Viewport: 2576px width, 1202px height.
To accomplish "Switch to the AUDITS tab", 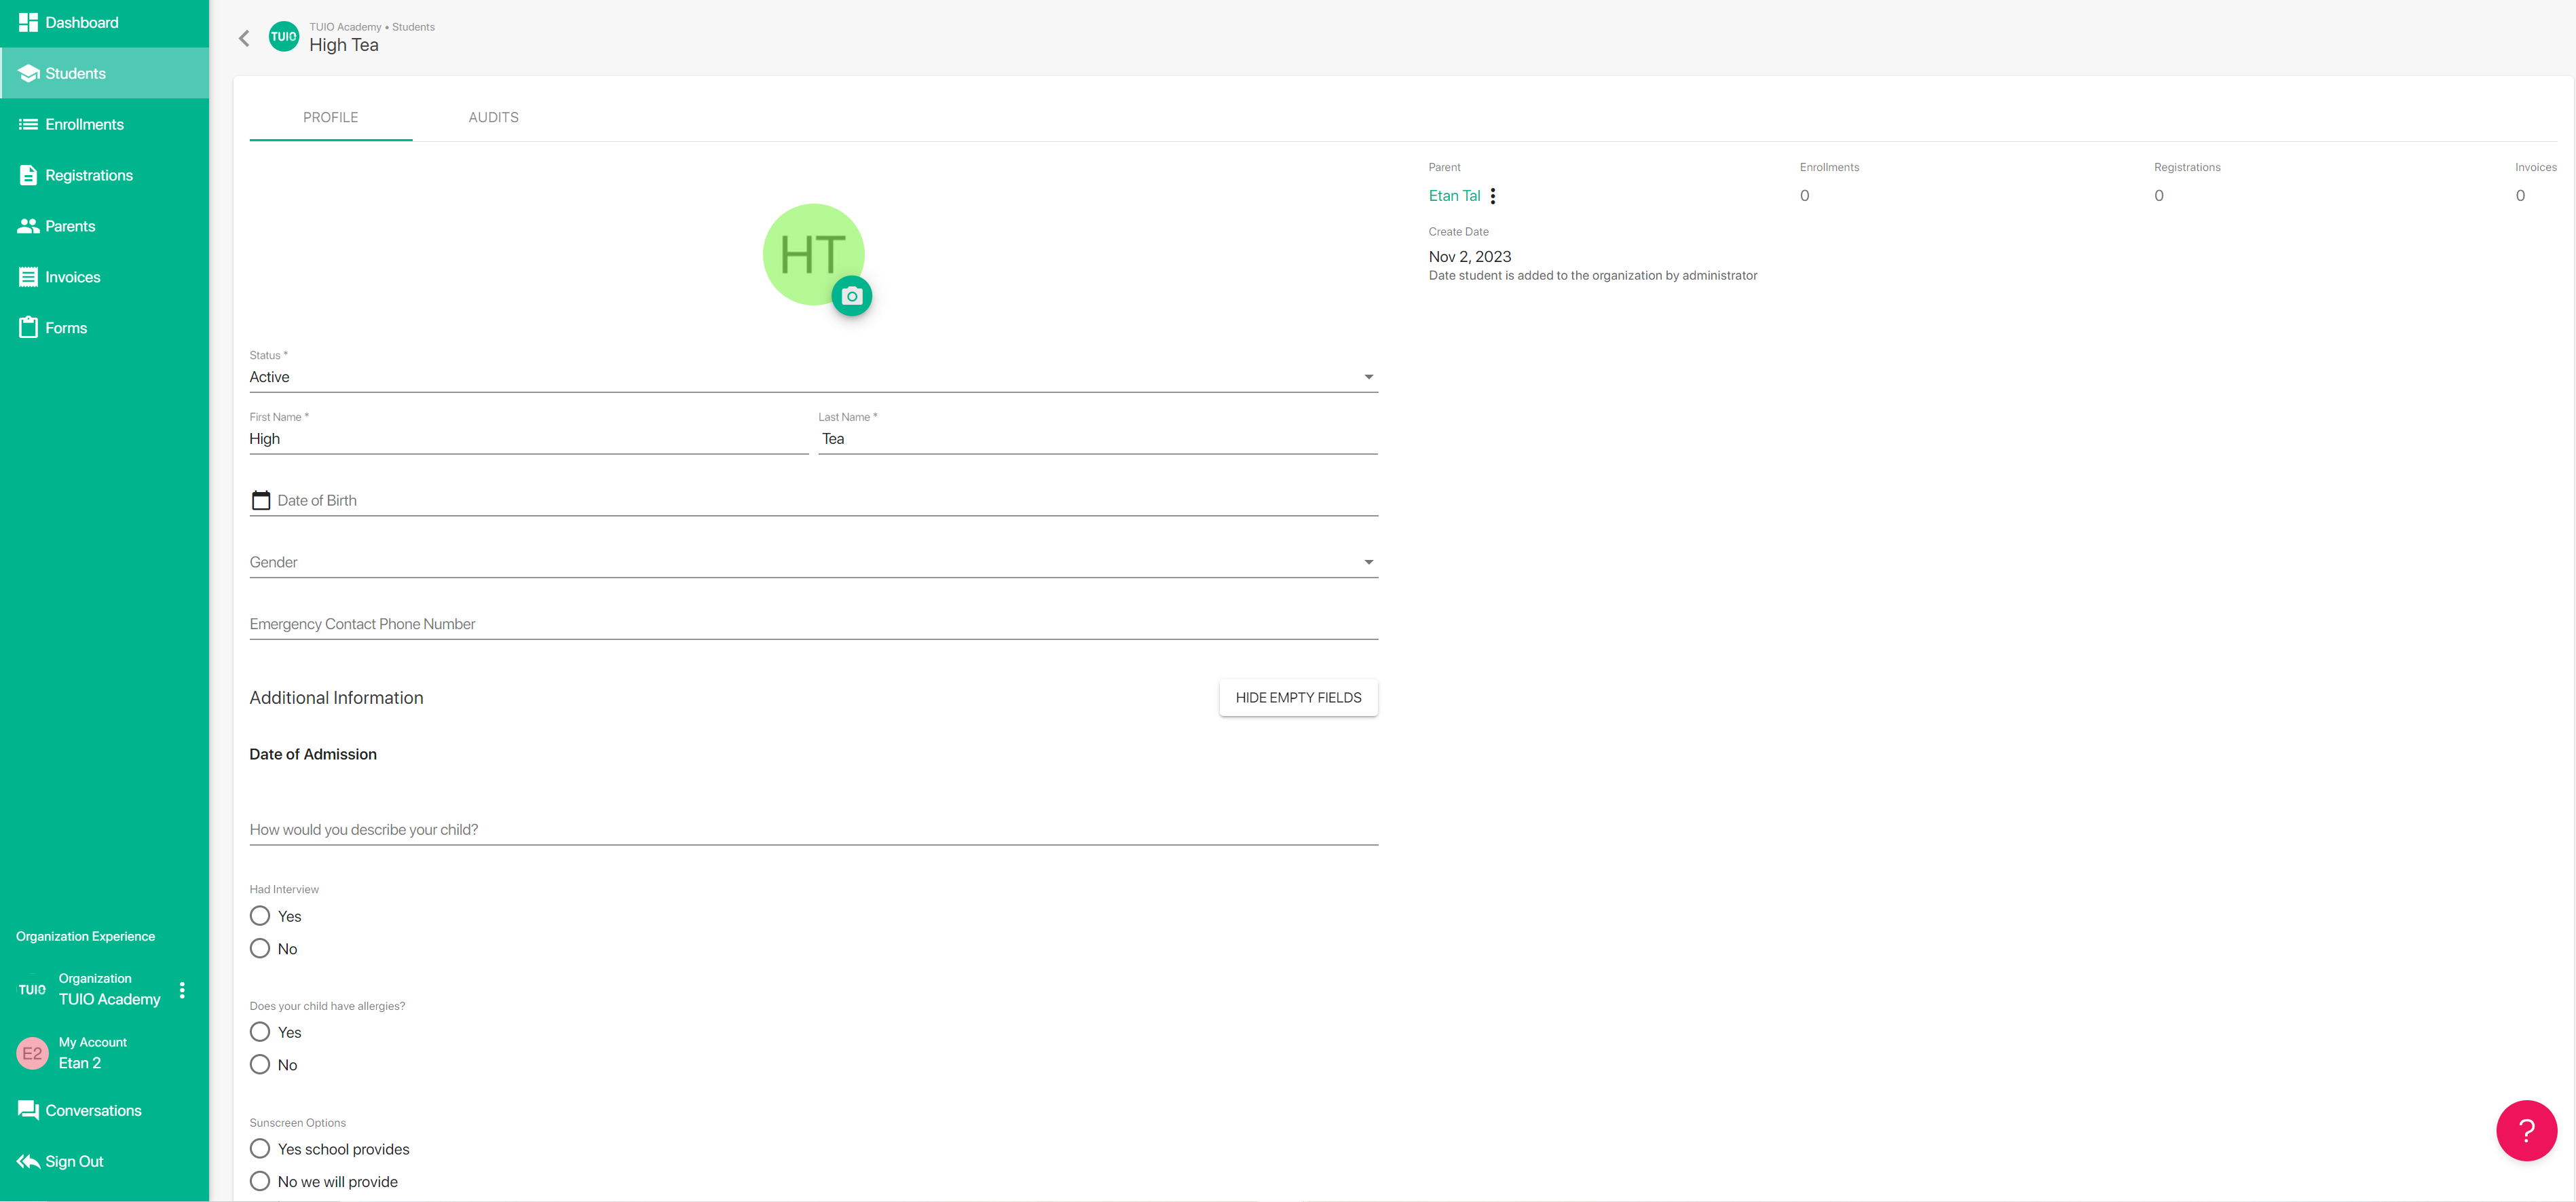I will click(493, 117).
